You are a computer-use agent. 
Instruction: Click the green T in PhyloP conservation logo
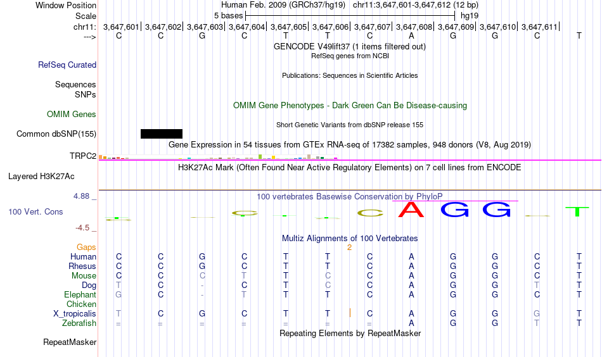coord(577,211)
